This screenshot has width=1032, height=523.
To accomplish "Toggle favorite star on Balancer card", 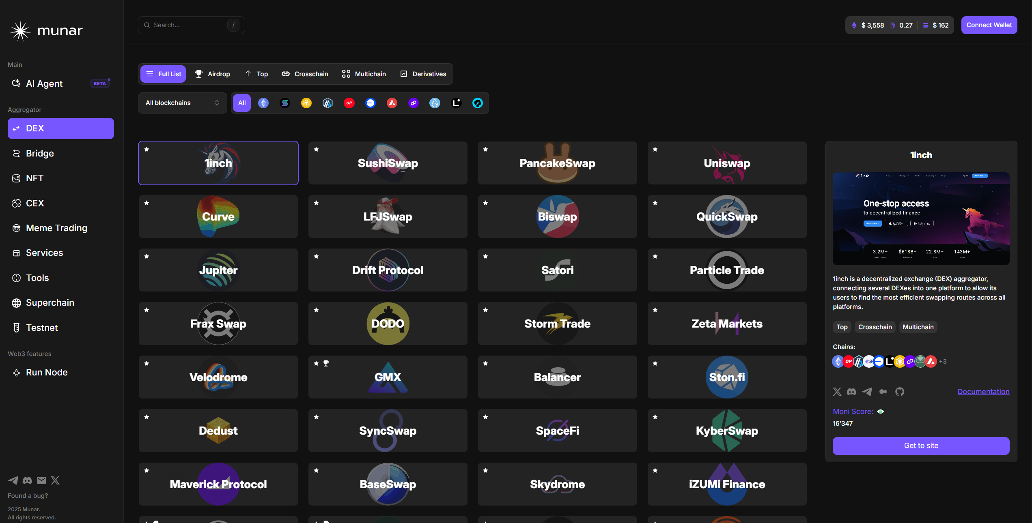I will tap(485, 363).
